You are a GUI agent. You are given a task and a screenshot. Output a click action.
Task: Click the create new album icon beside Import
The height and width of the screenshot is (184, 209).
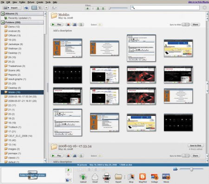click(26, 8)
